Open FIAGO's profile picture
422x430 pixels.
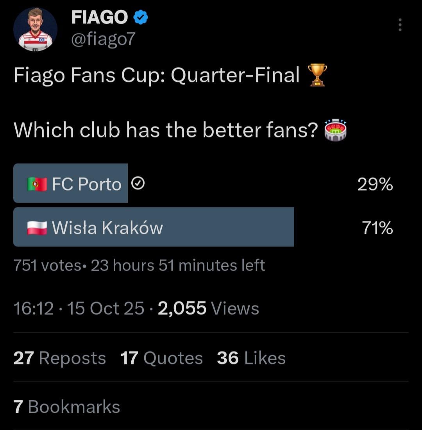point(36,29)
